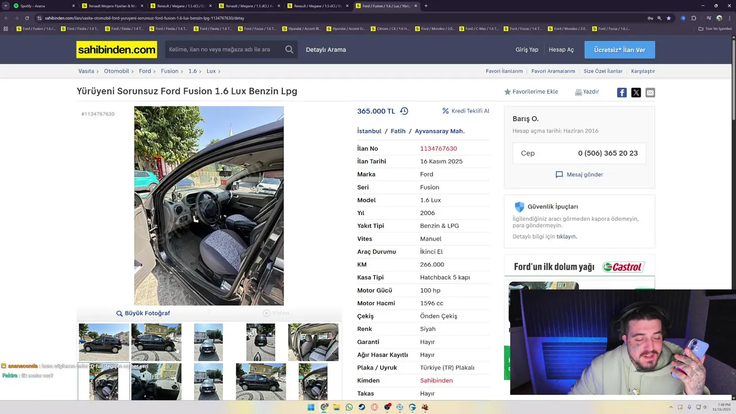Open Size Özel İlanlar
This screenshot has height=414, width=736.
point(603,71)
